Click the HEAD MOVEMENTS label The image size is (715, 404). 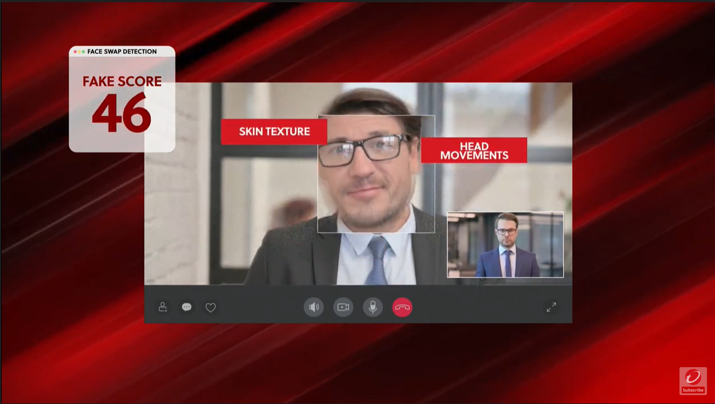474,151
